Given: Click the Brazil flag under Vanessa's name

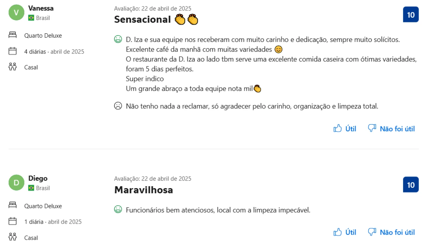Looking at the screenshot, I should pos(31,18).
